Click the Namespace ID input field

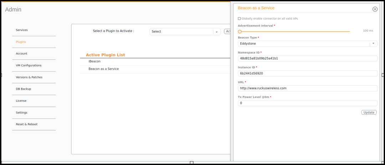(x=307, y=59)
